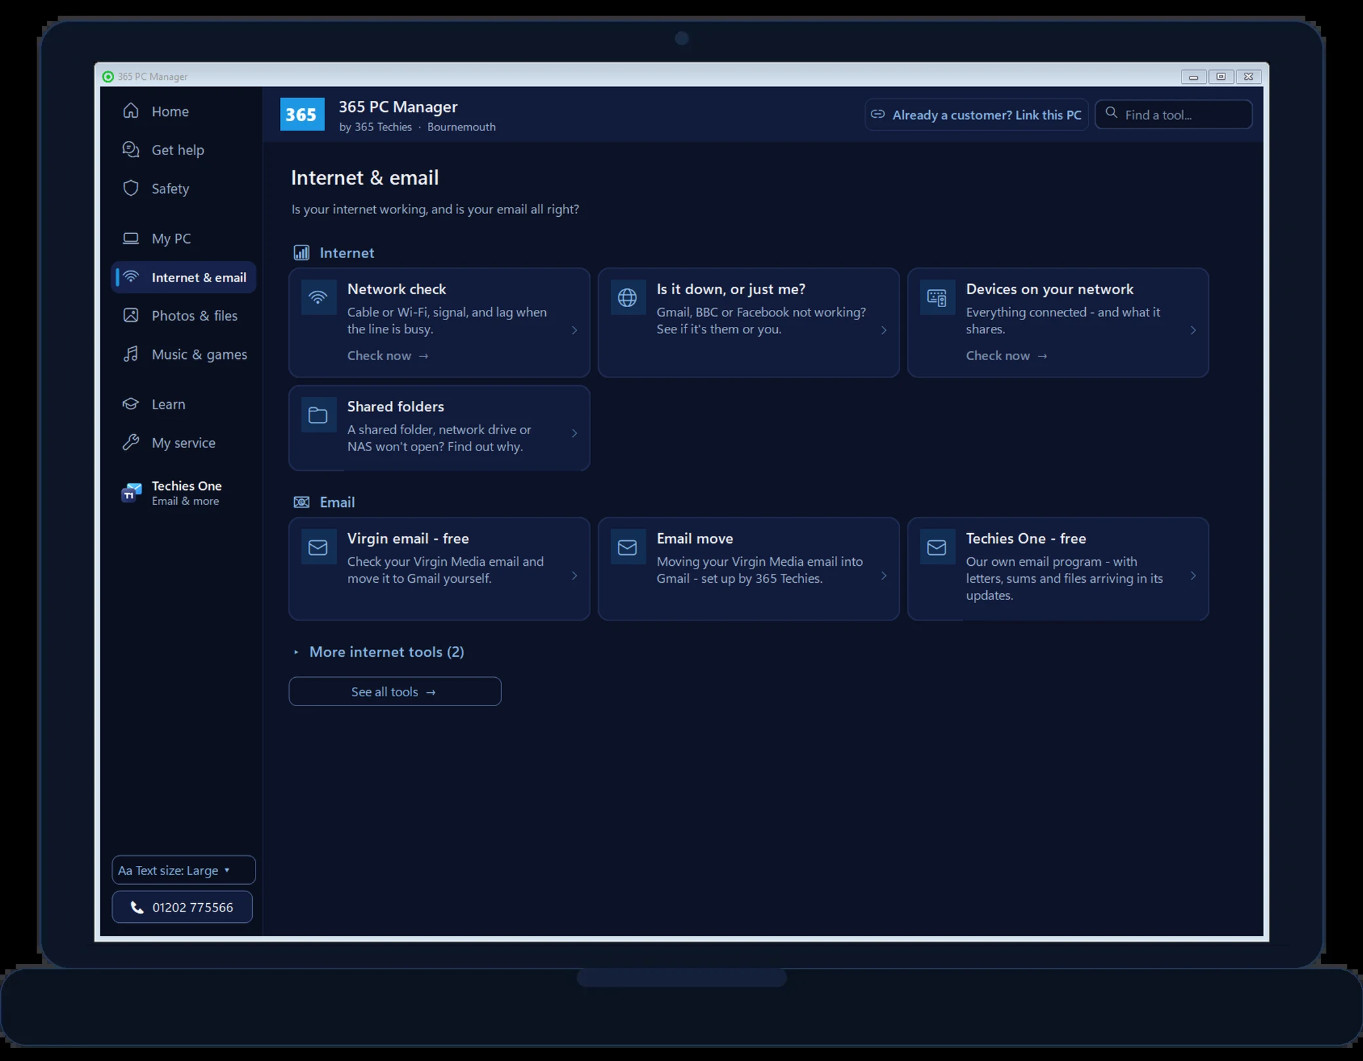Viewport: 1363px width, 1061px height.
Task: Expand More internet tools (2)
Action: [379, 652]
